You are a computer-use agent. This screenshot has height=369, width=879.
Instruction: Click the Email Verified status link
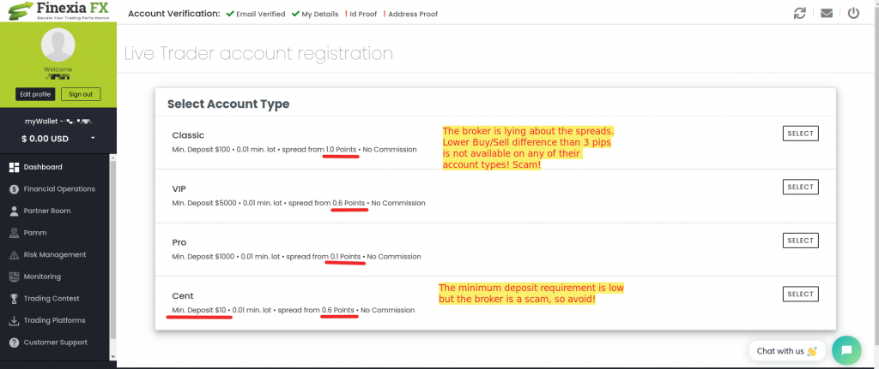pos(256,14)
